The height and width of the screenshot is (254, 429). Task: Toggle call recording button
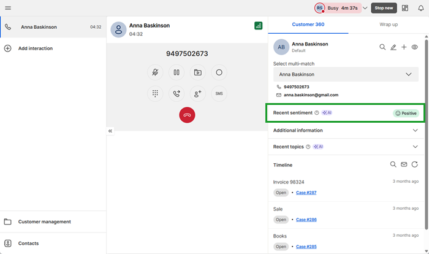[219, 72]
